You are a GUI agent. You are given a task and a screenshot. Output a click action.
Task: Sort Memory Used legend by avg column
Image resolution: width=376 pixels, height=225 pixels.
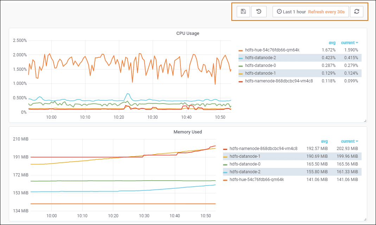tap(324, 141)
